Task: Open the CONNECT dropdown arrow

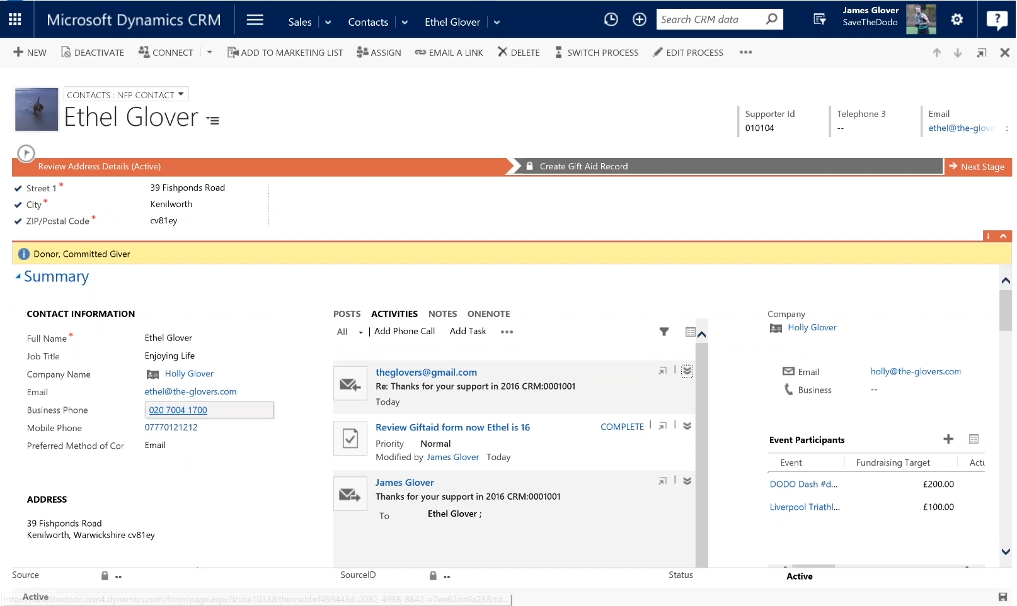Action: click(210, 52)
